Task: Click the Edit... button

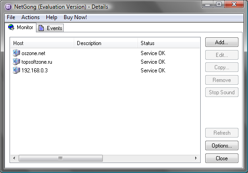Action: coord(222,55)
